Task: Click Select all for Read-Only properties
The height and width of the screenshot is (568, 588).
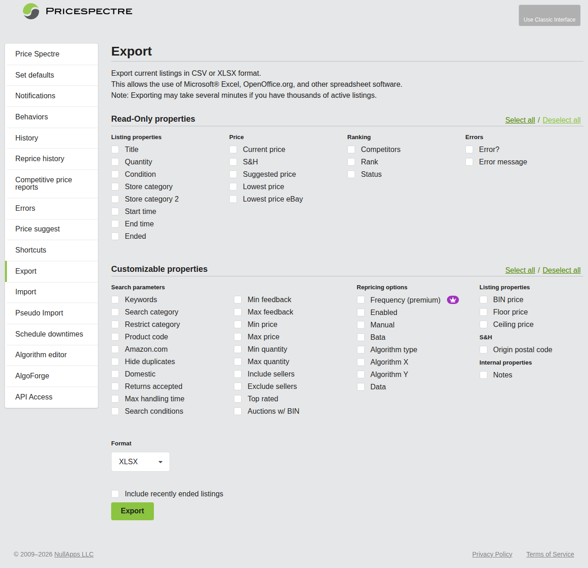Action: point(520,120)
